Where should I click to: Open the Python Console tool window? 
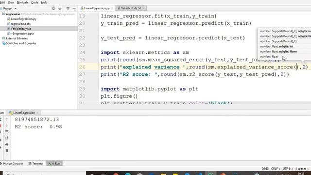click(x=11, y=163)
